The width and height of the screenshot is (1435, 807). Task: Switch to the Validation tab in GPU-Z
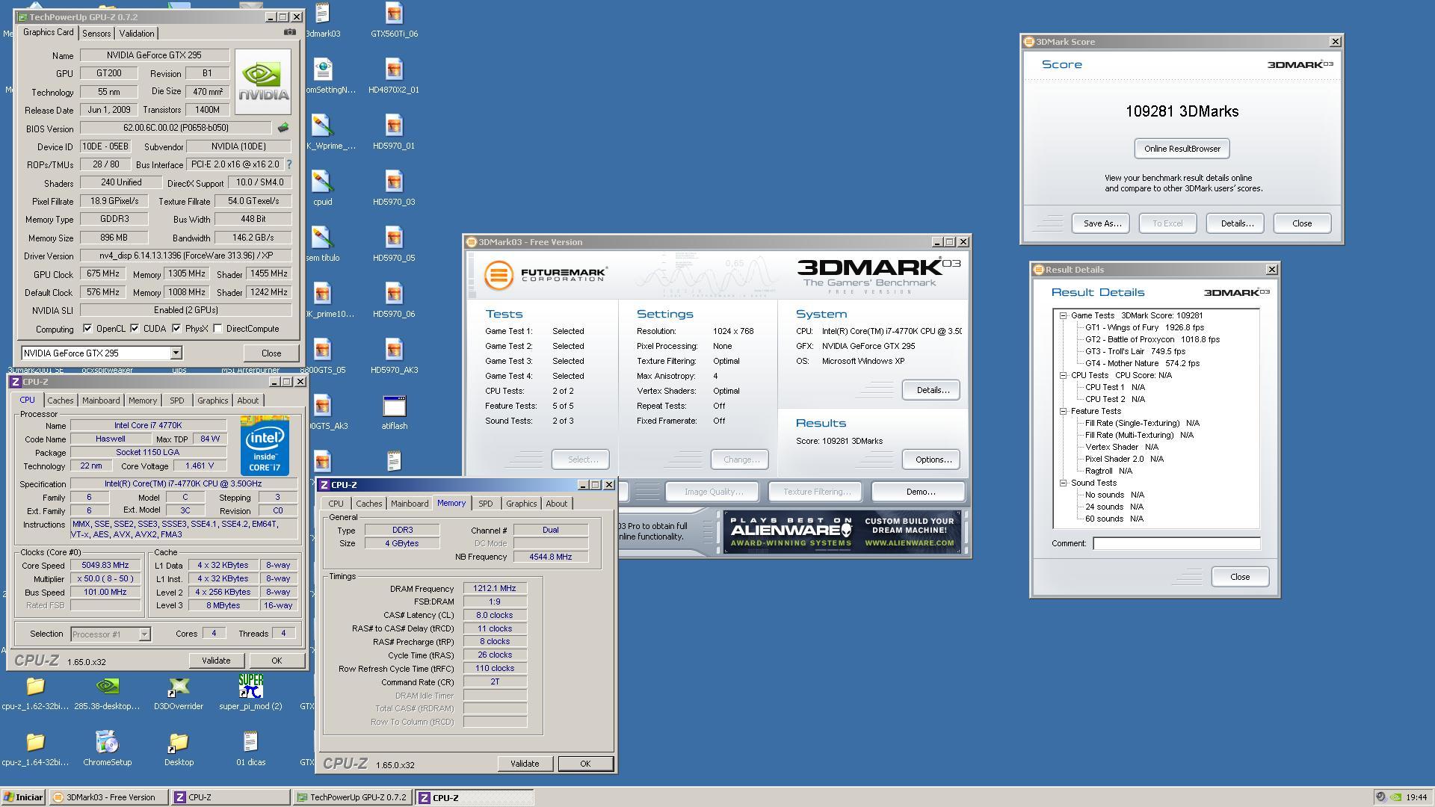tap(137, 34)
